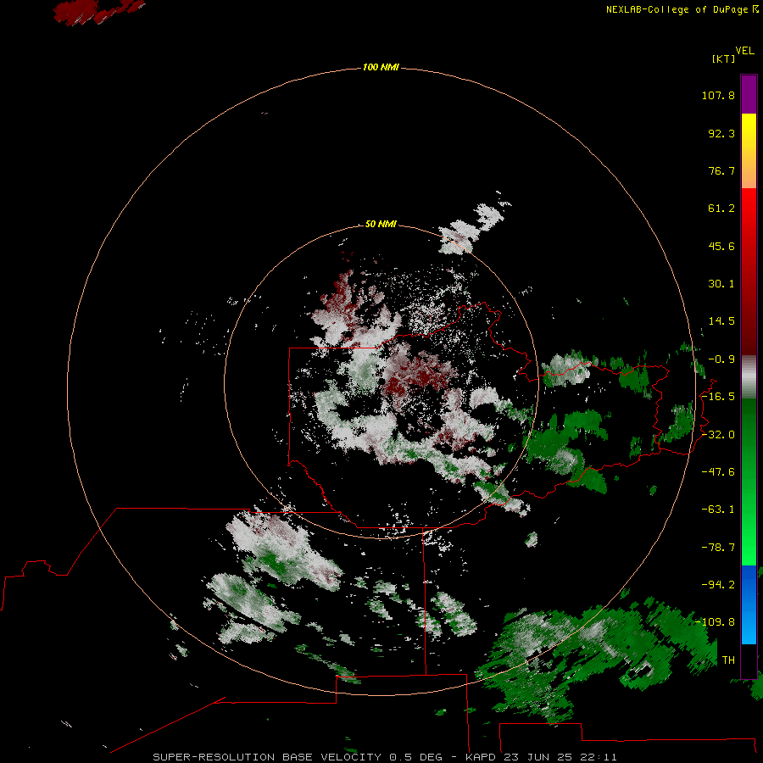763x763 pixels.
Task: Click the 107.8 legend value
Action: (718, 95)
